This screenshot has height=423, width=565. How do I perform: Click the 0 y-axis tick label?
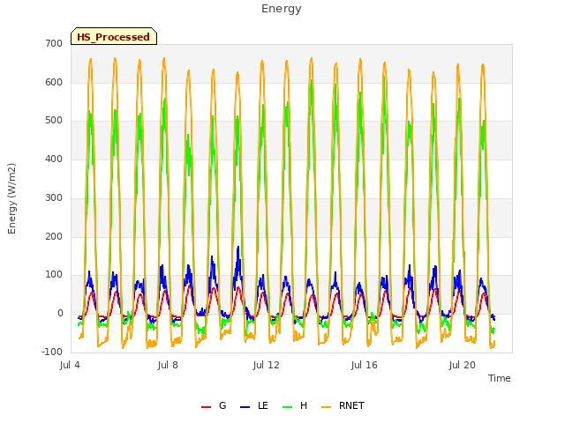[x=60, y=314]
